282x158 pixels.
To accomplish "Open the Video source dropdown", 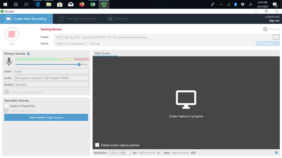I will (x=51, y=71).
